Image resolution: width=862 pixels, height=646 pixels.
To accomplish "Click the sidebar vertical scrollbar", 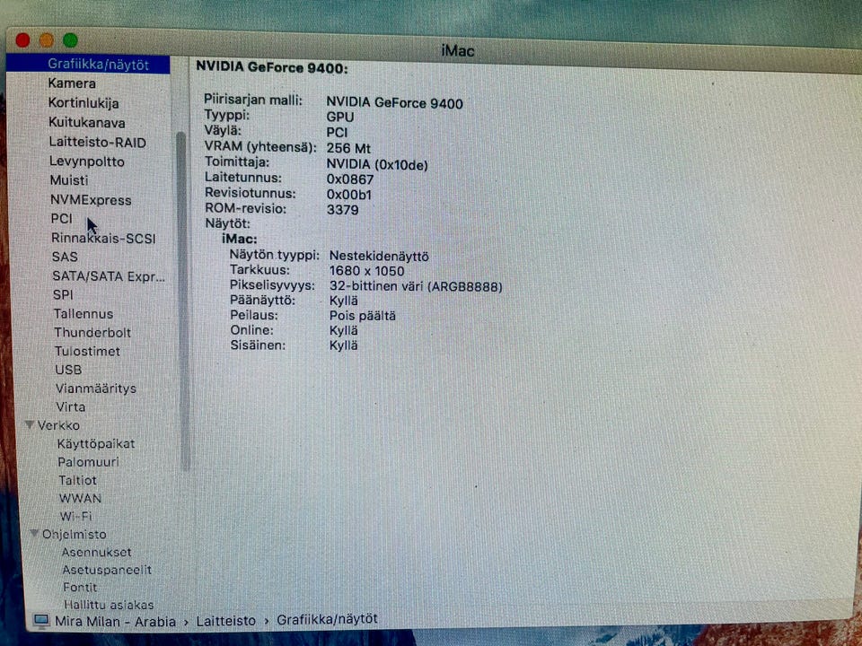I will coord(183,301).
